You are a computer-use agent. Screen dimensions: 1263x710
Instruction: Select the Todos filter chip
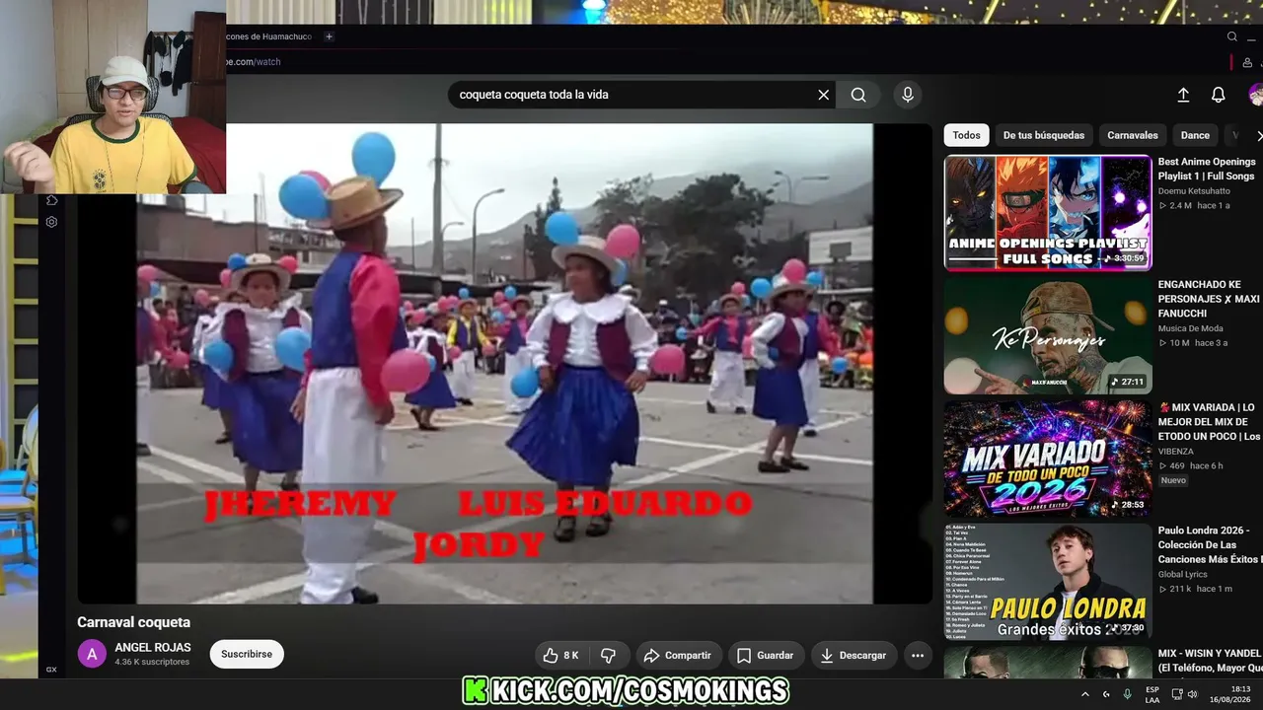coord(966,135)
